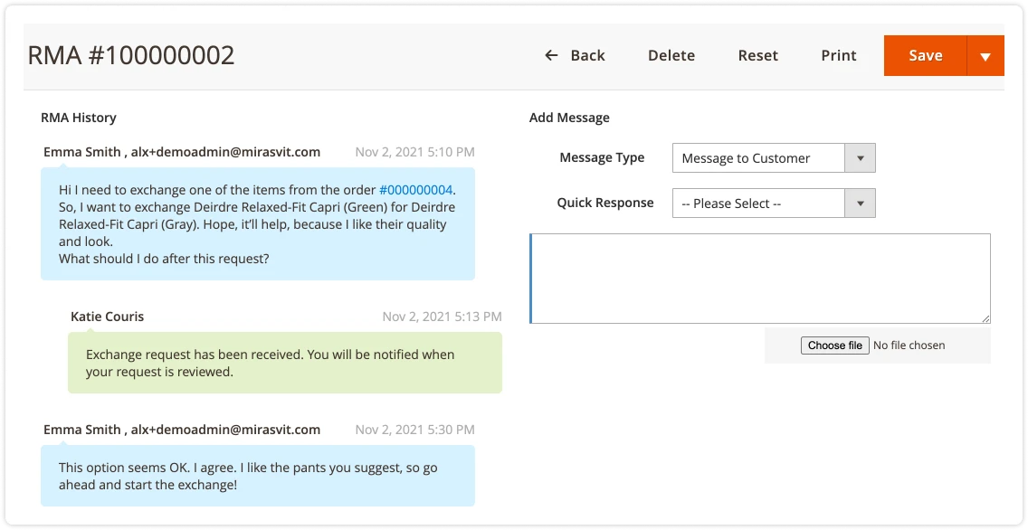Click the RMA #100000002 page title
1028x530 pixels.
(132, 55)
